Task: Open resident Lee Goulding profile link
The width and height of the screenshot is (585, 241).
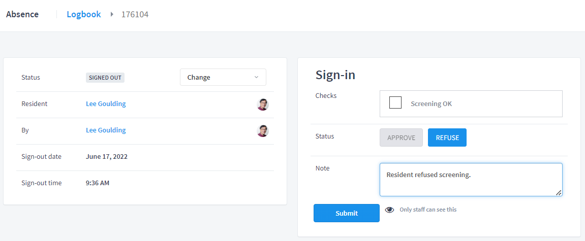Action: [x=106, y=104]
